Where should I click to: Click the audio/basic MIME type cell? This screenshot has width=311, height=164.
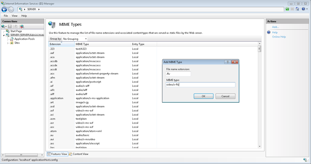tap(83, 135)
